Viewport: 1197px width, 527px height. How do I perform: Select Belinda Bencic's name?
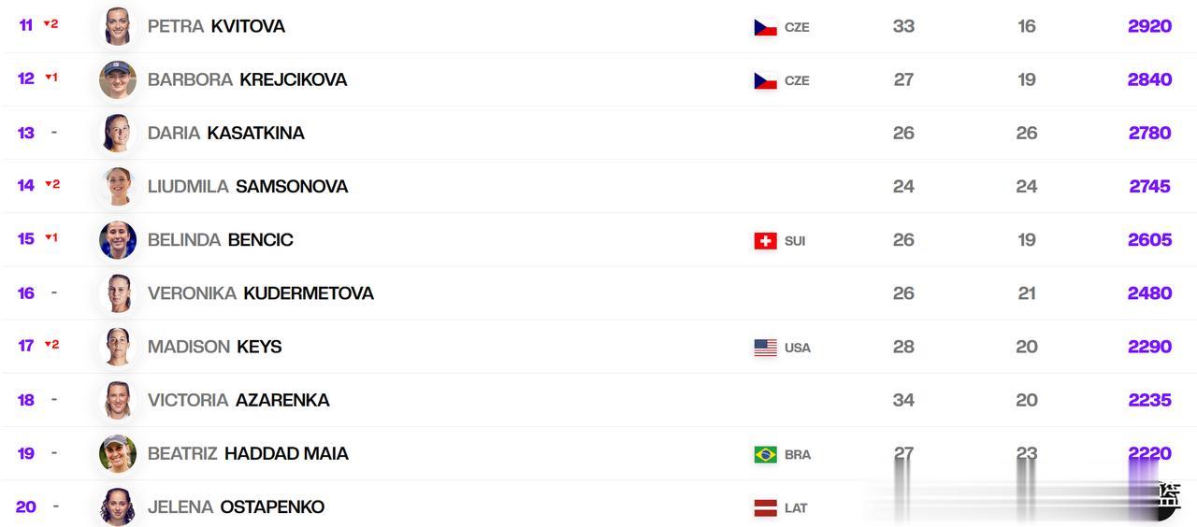[221, 239]
